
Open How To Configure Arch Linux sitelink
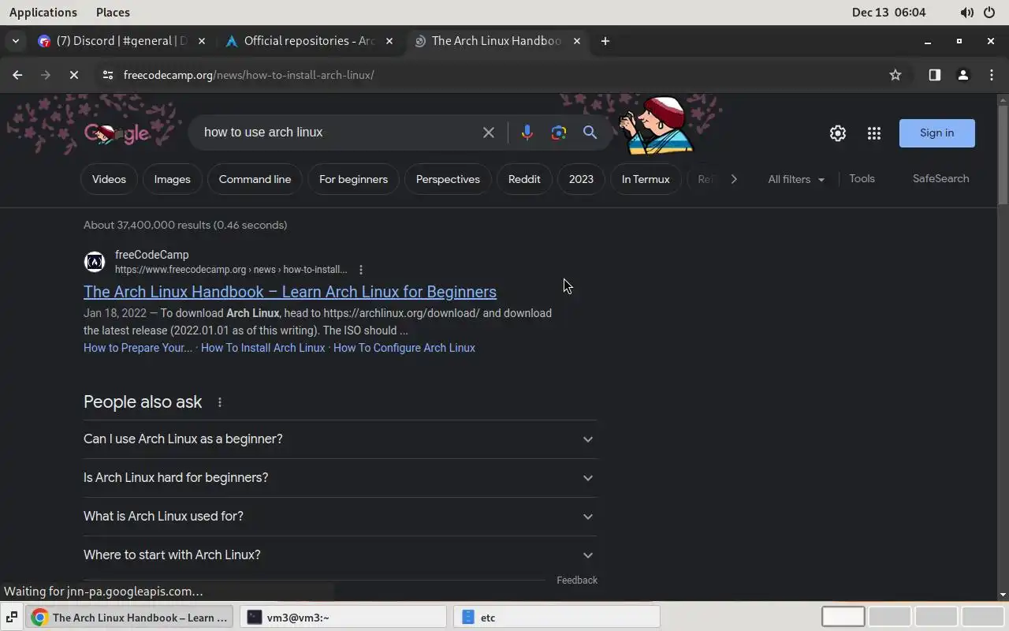pos(404,348)
